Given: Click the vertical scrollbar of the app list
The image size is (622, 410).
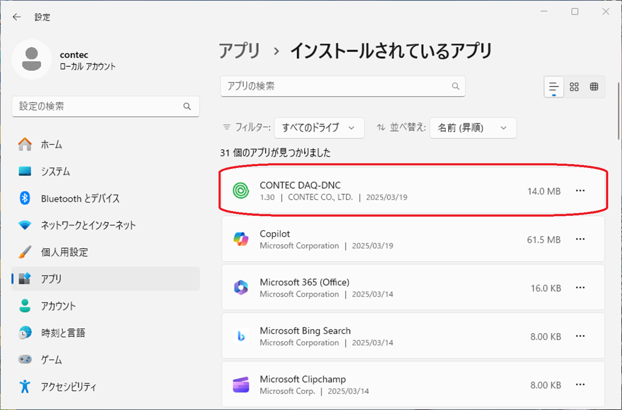Looking at the screenshot, I should 618,111.
